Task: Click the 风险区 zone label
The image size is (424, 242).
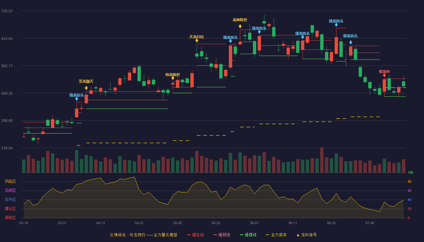Action: point(11,181)
